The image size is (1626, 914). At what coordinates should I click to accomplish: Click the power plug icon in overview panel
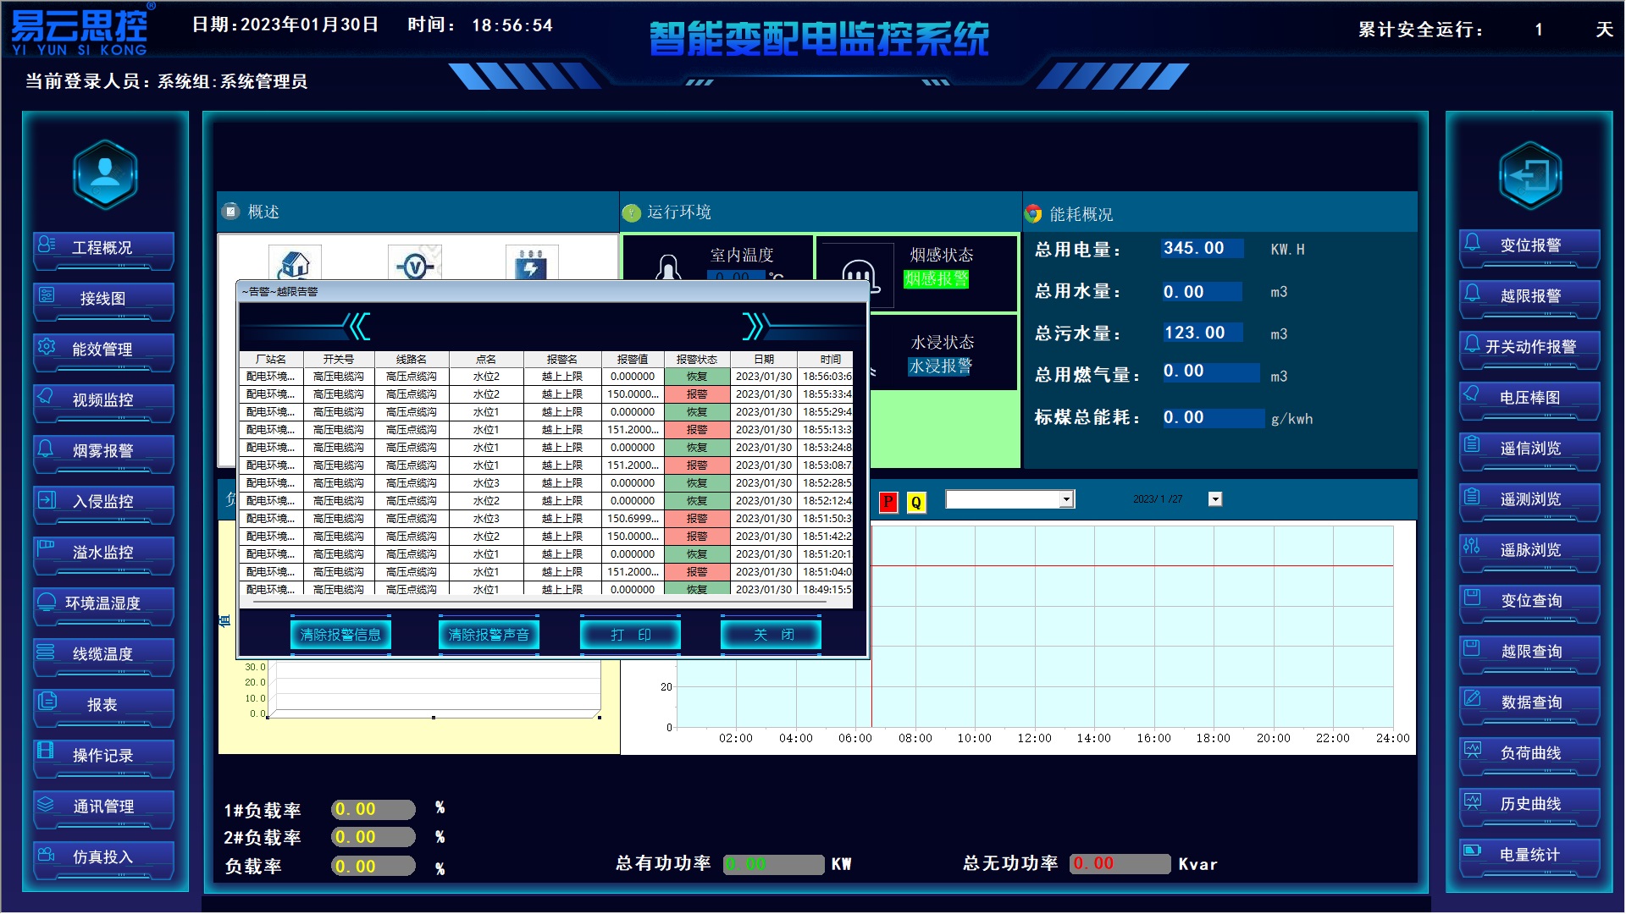pyautogui.click(x=531, y=264)
